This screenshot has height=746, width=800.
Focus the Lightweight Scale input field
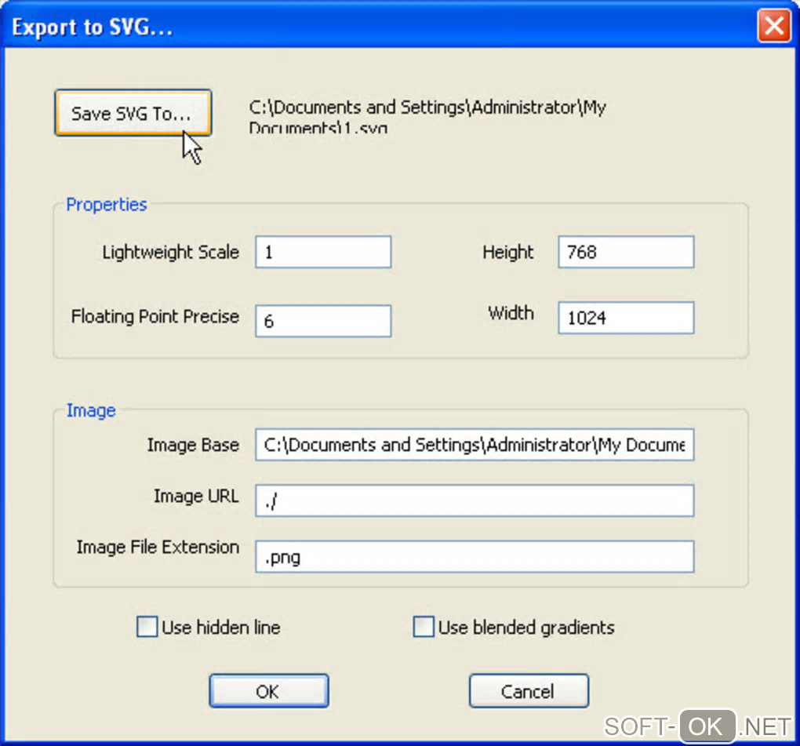pyautogui.click(x=322, y=253)
